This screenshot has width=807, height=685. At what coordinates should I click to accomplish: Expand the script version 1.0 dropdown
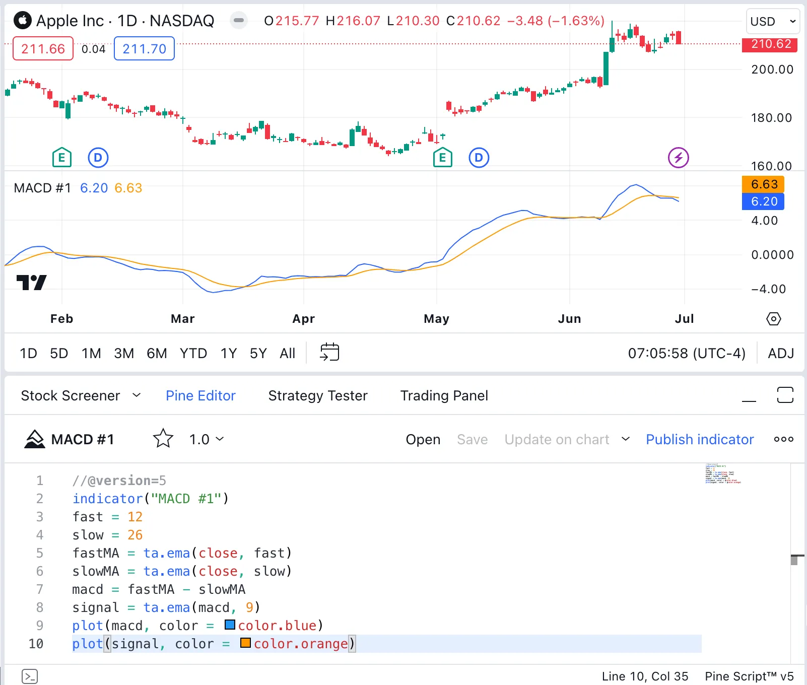207,439
